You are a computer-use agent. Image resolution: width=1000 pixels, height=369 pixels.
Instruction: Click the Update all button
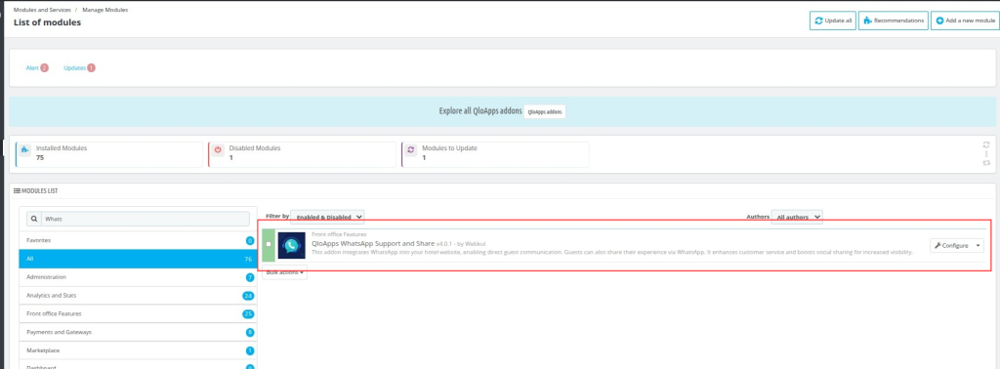833,20
